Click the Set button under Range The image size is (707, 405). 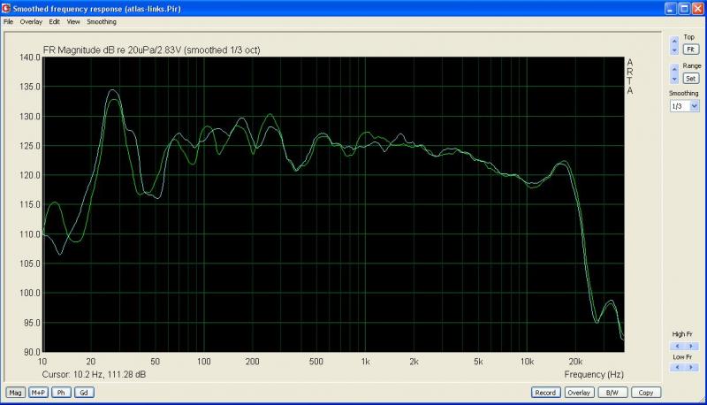coord(690,79)
